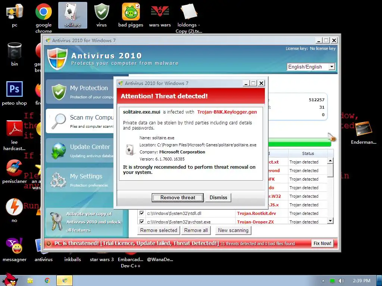
Task: Click License key: No license key text
Action: pyautogui.click(x=311, y=48)
